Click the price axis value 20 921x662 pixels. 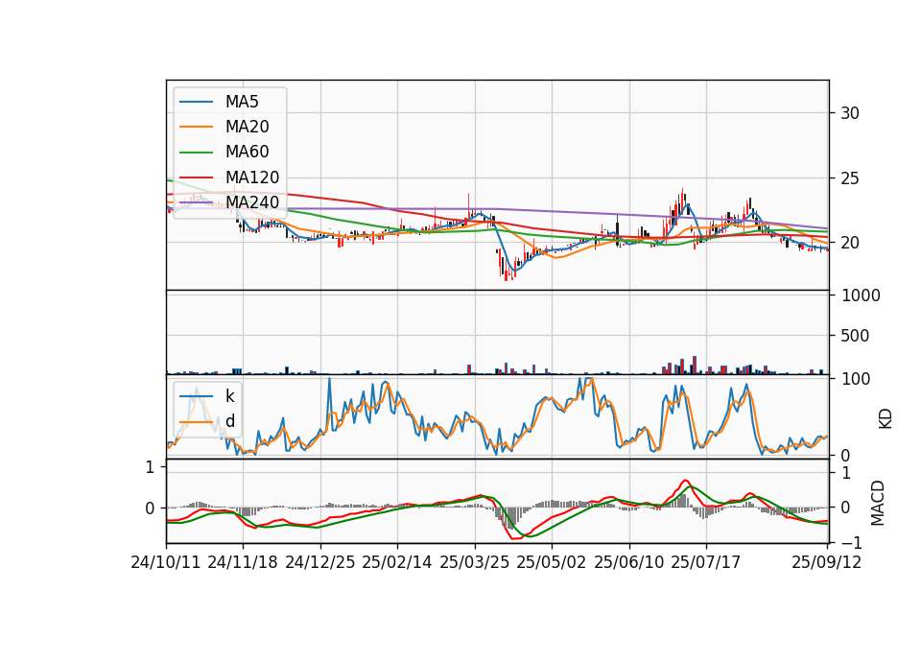850,243
